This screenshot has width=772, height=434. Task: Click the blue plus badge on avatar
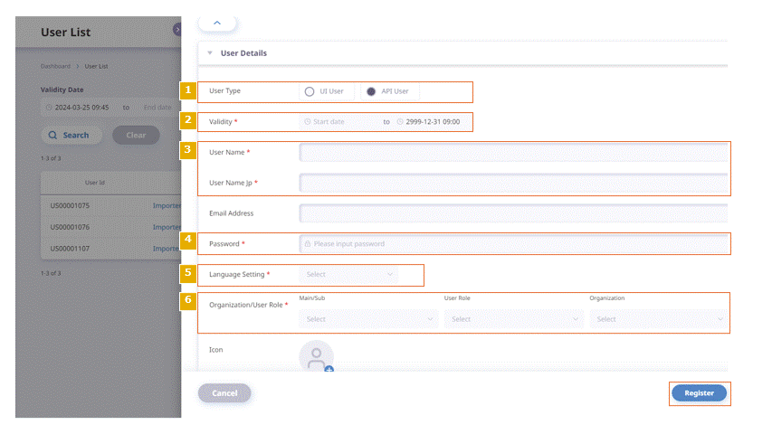[x=329, y=369]
